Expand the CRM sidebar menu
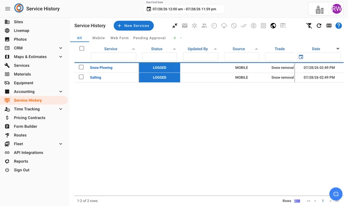Screen dimensions: 348x206 pyautogui.click(x=60, y=48)
